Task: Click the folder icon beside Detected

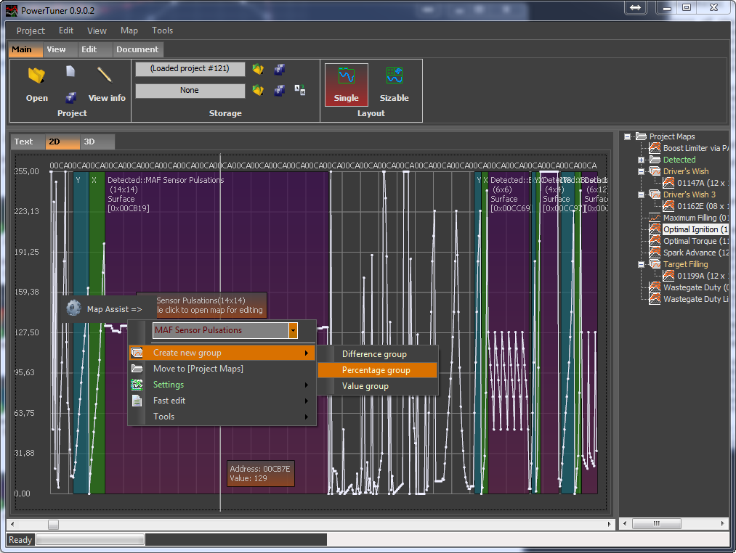Action: 655,160
